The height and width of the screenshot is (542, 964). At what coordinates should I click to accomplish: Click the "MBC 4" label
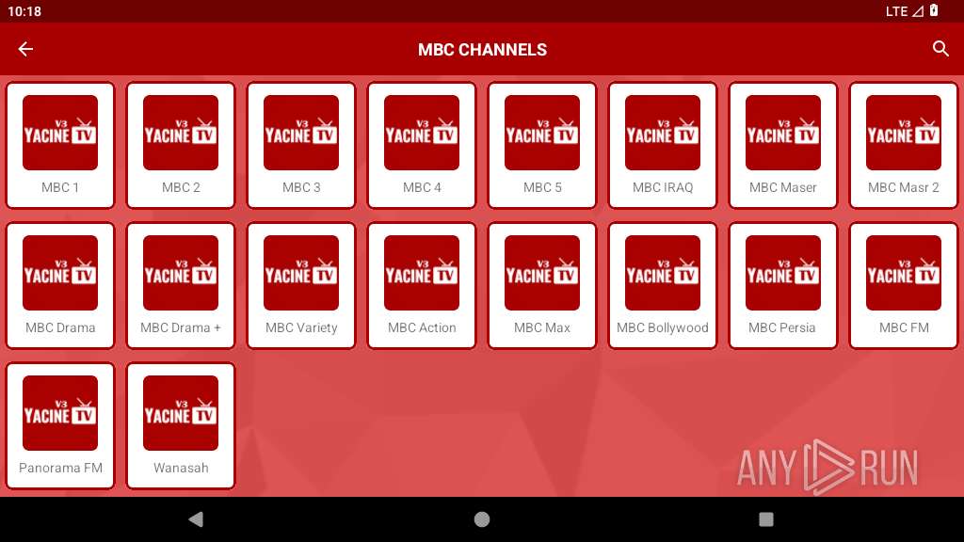point(422,187)
